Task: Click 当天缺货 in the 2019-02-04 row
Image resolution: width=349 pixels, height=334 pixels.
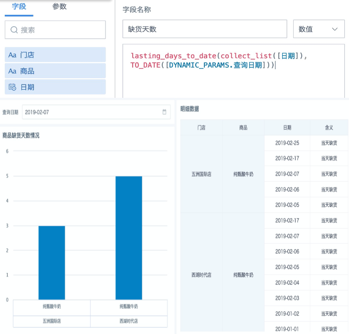Action: [329, 282]
